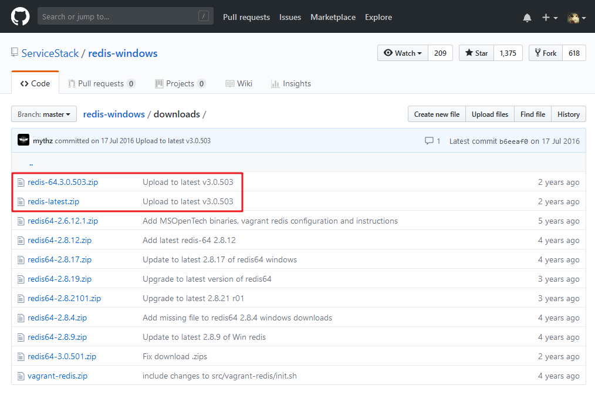
Task: Click the GitHub Octocat logo
Action: 20,17
